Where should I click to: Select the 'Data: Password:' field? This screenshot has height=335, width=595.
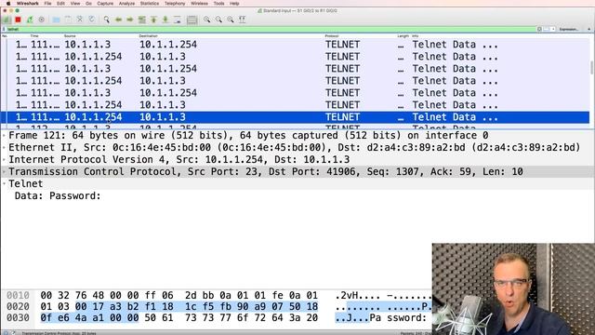pyautogui.click(x=58, y=196)
